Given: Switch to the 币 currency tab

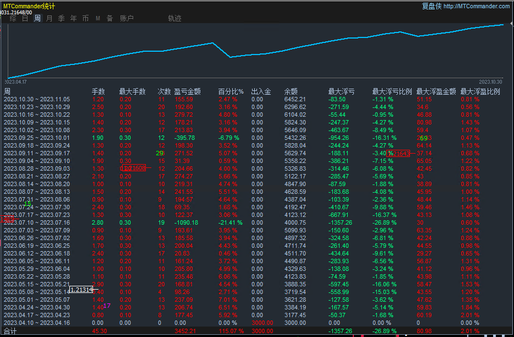Looking at the screenshot, I should 85,18.
